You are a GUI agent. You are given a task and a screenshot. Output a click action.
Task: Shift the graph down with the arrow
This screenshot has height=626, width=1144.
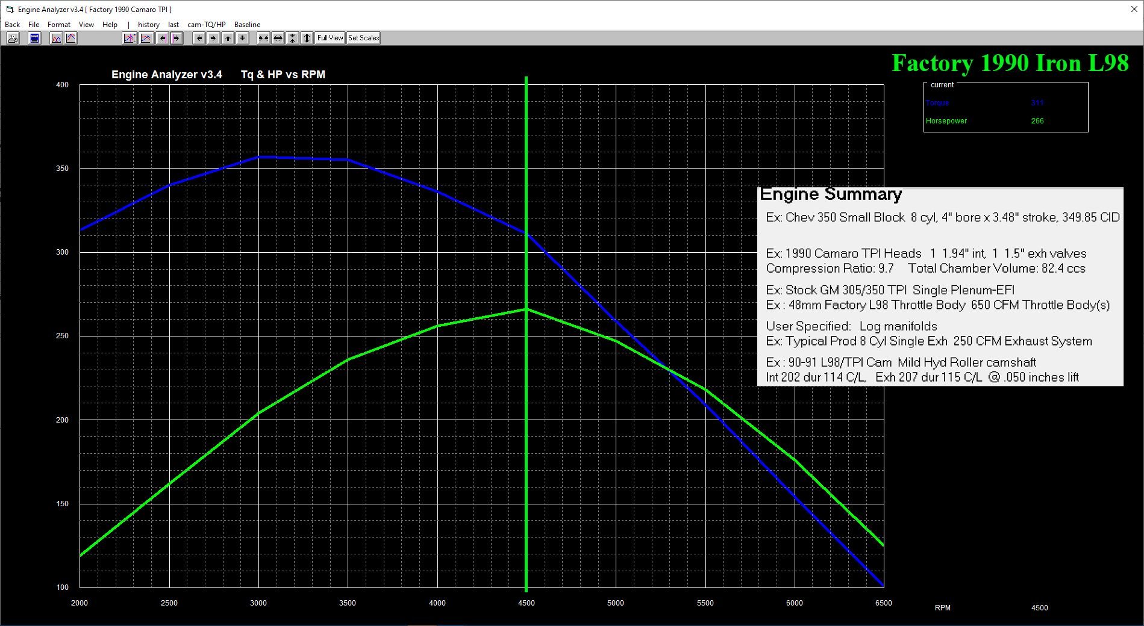coord(242,38)
